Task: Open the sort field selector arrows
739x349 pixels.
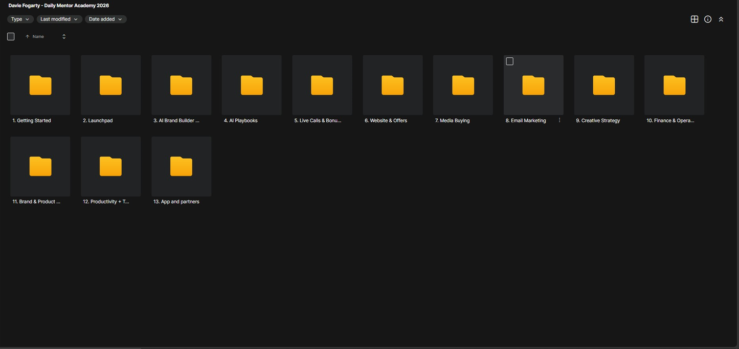Action: (x=64, y=36)
